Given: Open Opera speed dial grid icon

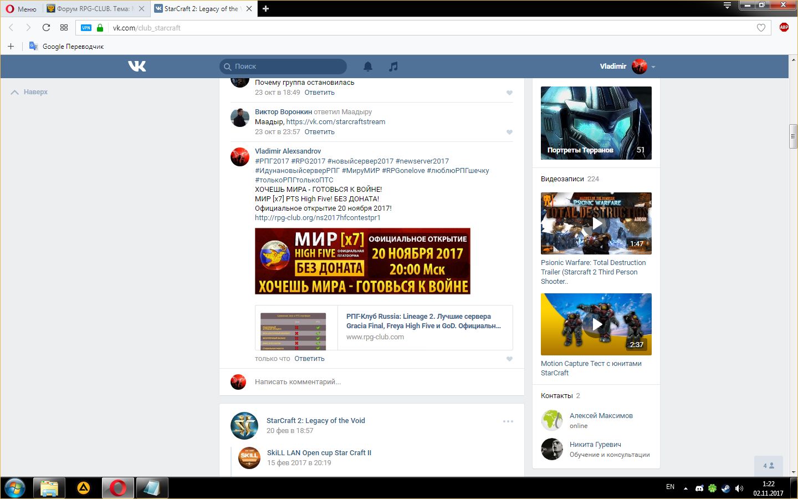Looking at the screenshot, I should pos(64,28).
